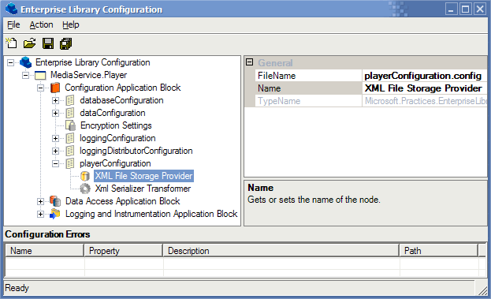Screen dimensions: 491x299
Task: Click the databaseConfiguration section icon
Action: 70,100
